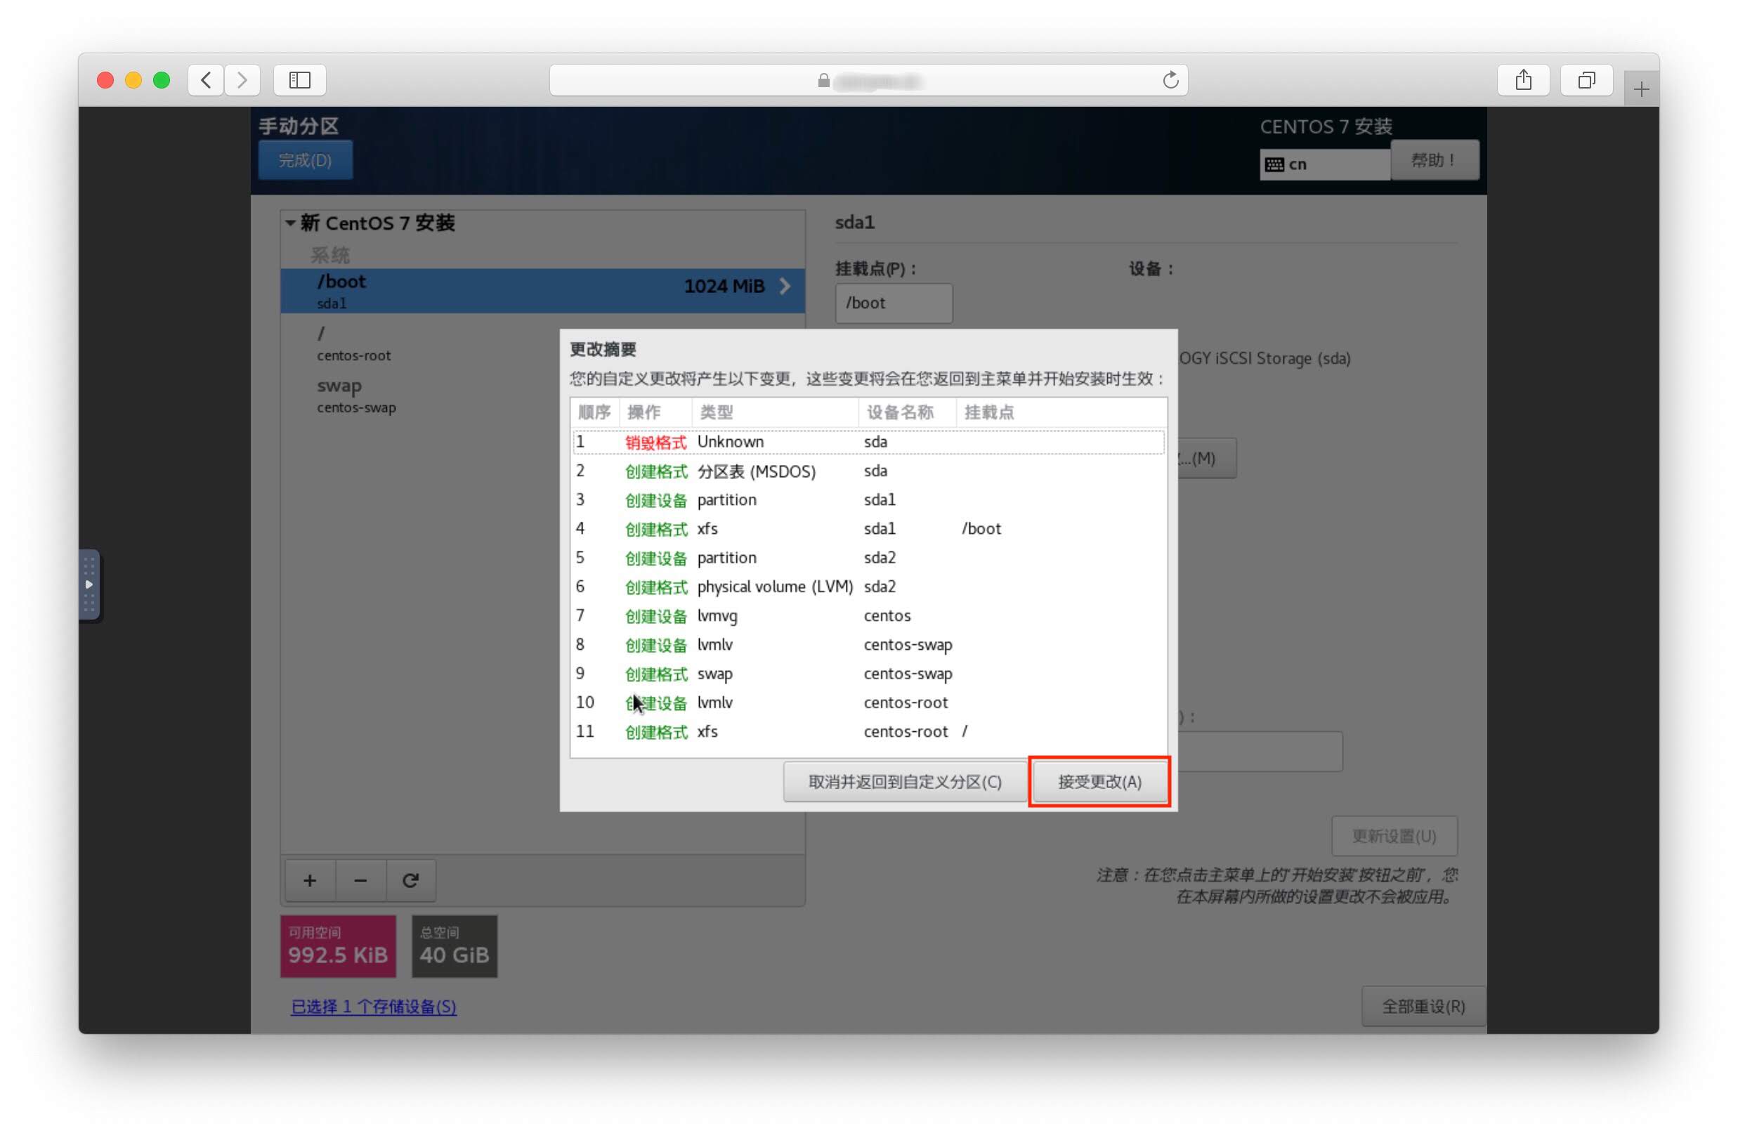Viewport: 1738px width, 1138px height.
Task: Open /boot partition chevron arrow
Action: coord(785,286)
